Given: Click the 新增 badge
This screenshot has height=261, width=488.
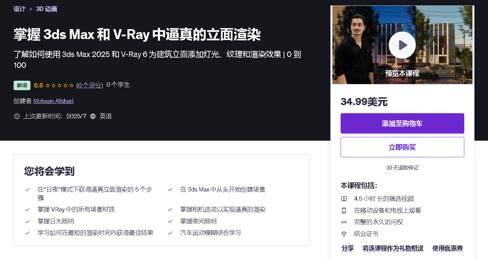Looking at the screenshot, I should [x=22, y=85].
